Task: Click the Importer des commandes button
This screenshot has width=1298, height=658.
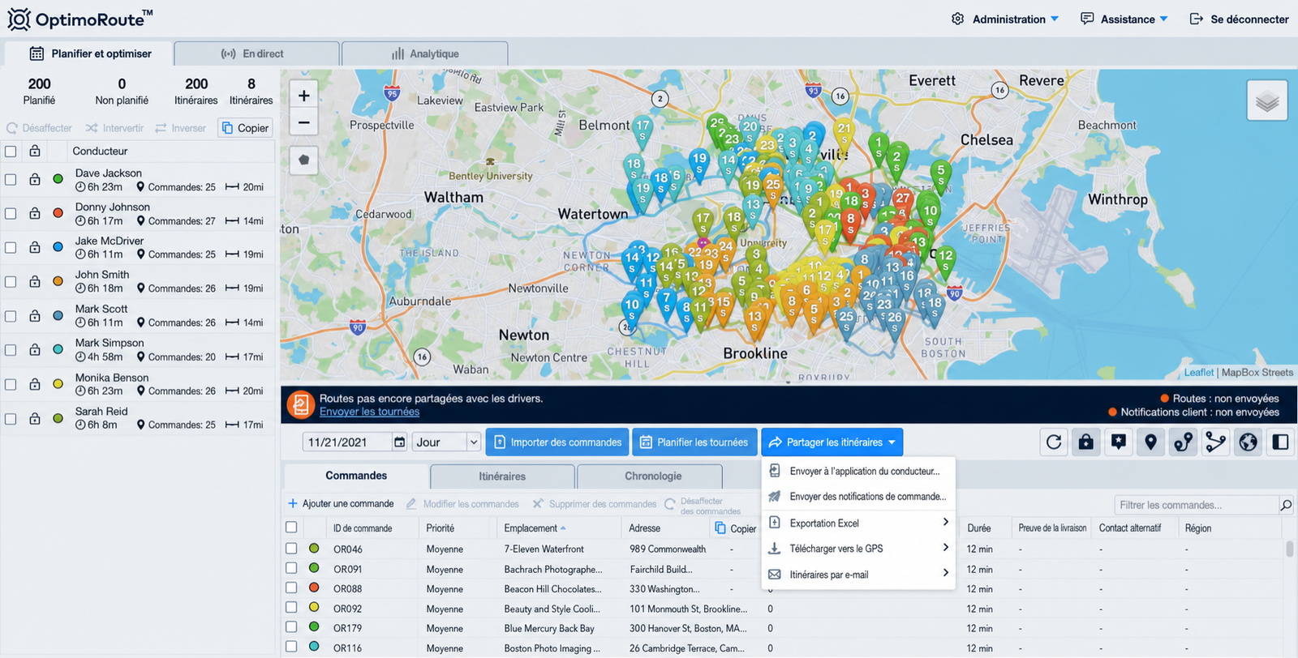Action: click(x=557, y=442)
